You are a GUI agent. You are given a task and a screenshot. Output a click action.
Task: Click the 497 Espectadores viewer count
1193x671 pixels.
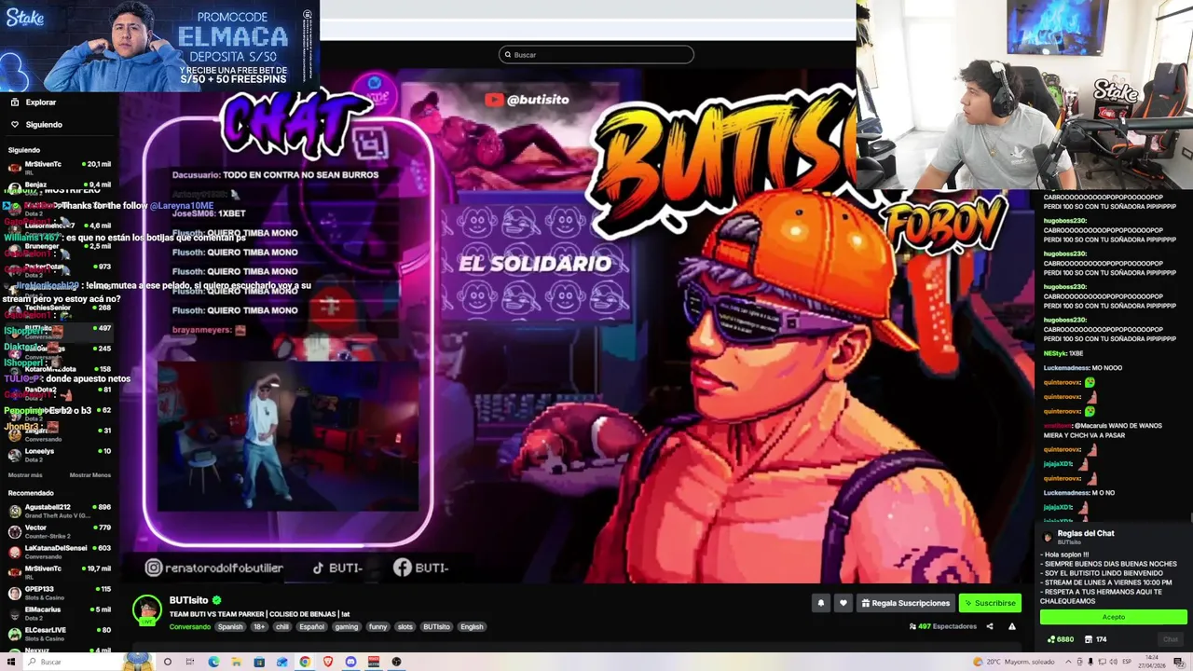(942, 626)
